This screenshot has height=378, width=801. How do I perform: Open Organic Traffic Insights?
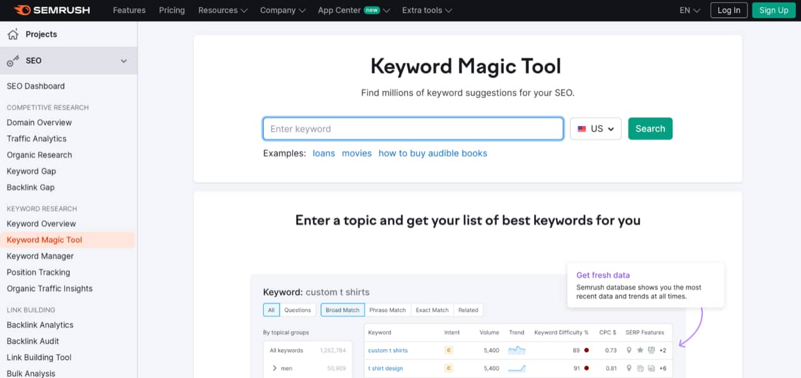click(50, 289)
